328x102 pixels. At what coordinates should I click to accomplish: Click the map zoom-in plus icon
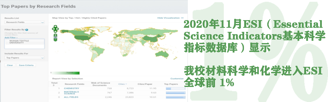[x=55, y=35]
